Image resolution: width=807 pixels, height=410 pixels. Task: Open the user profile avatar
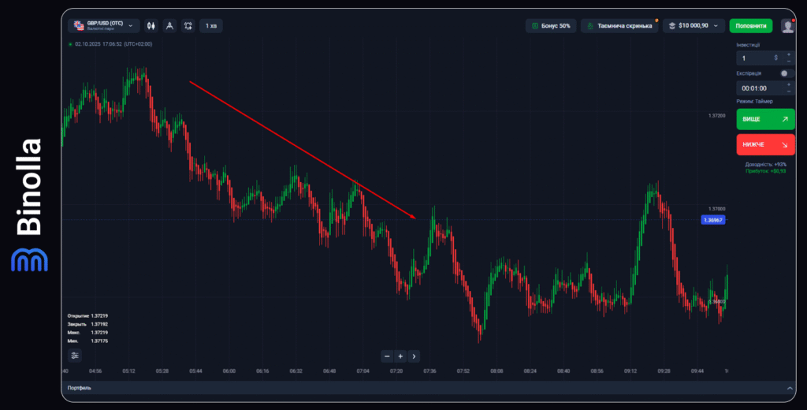tap(787, 26)
